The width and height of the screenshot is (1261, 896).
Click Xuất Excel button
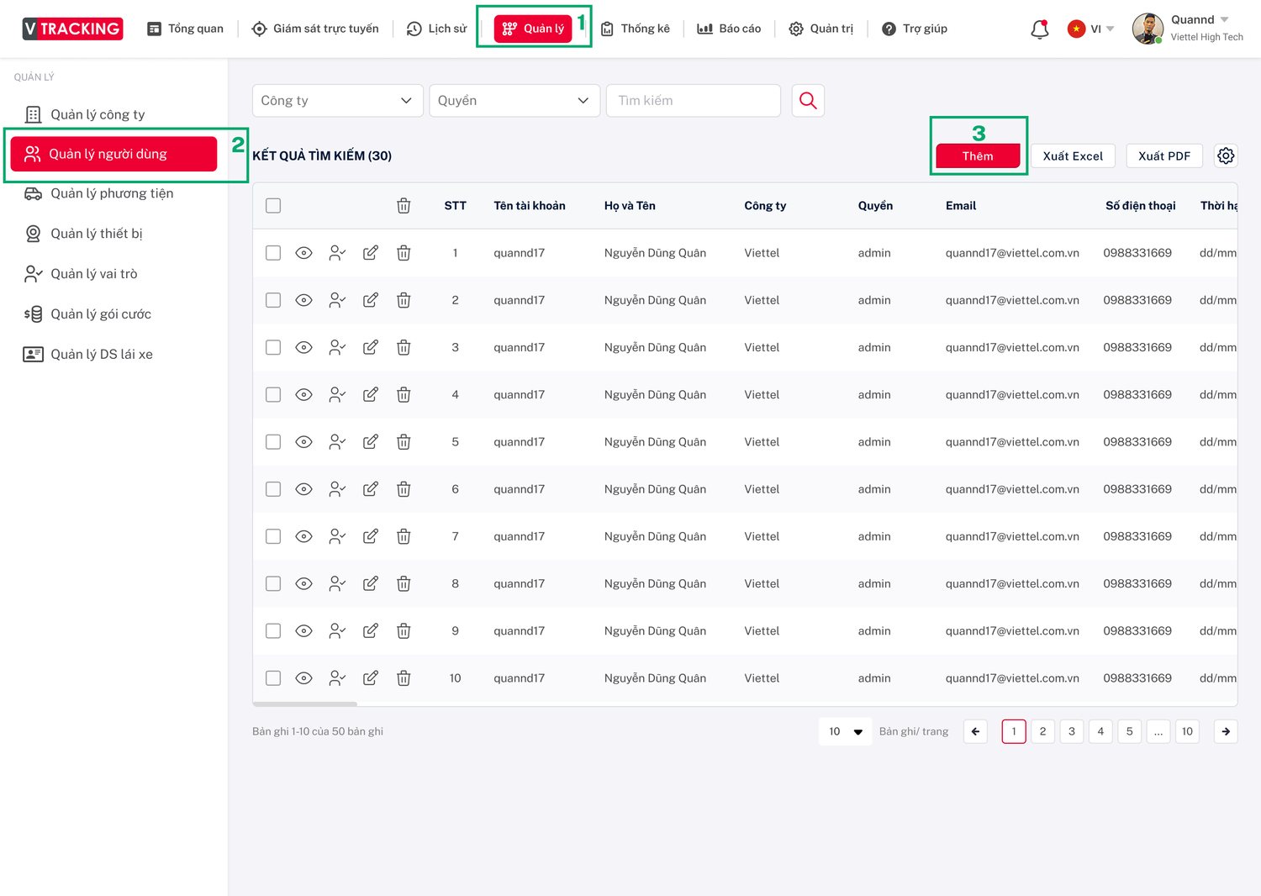(x=1073, y=156)
